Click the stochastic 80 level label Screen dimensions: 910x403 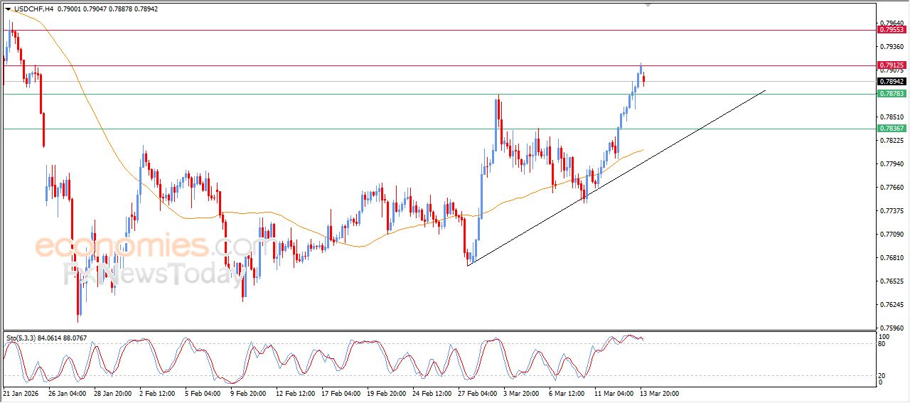click(x=883, y=344)
